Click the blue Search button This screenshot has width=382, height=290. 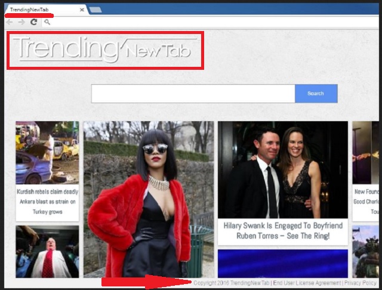point(316,94)
